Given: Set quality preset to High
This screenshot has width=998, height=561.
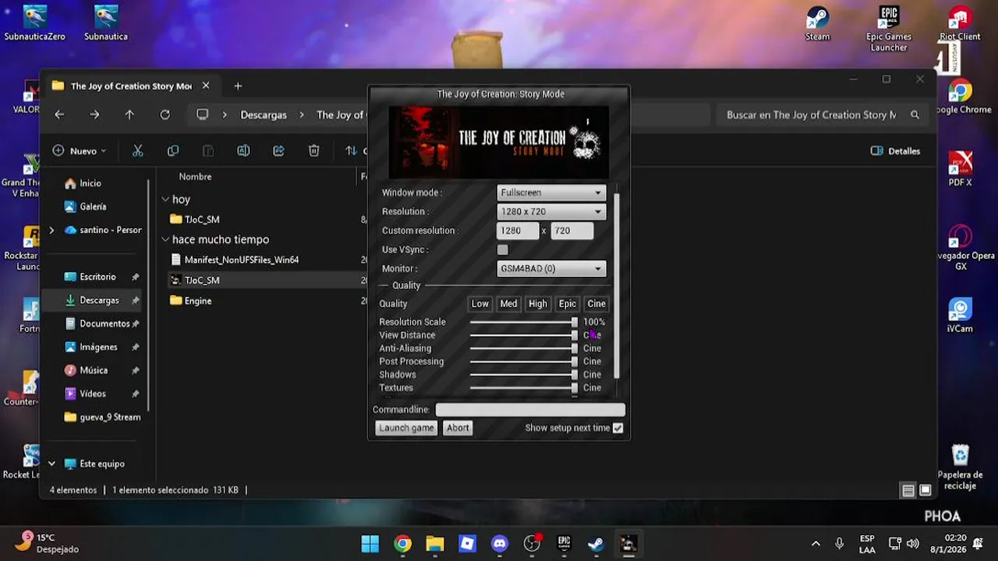Looking at the screenshot, I should coord(537,304).
